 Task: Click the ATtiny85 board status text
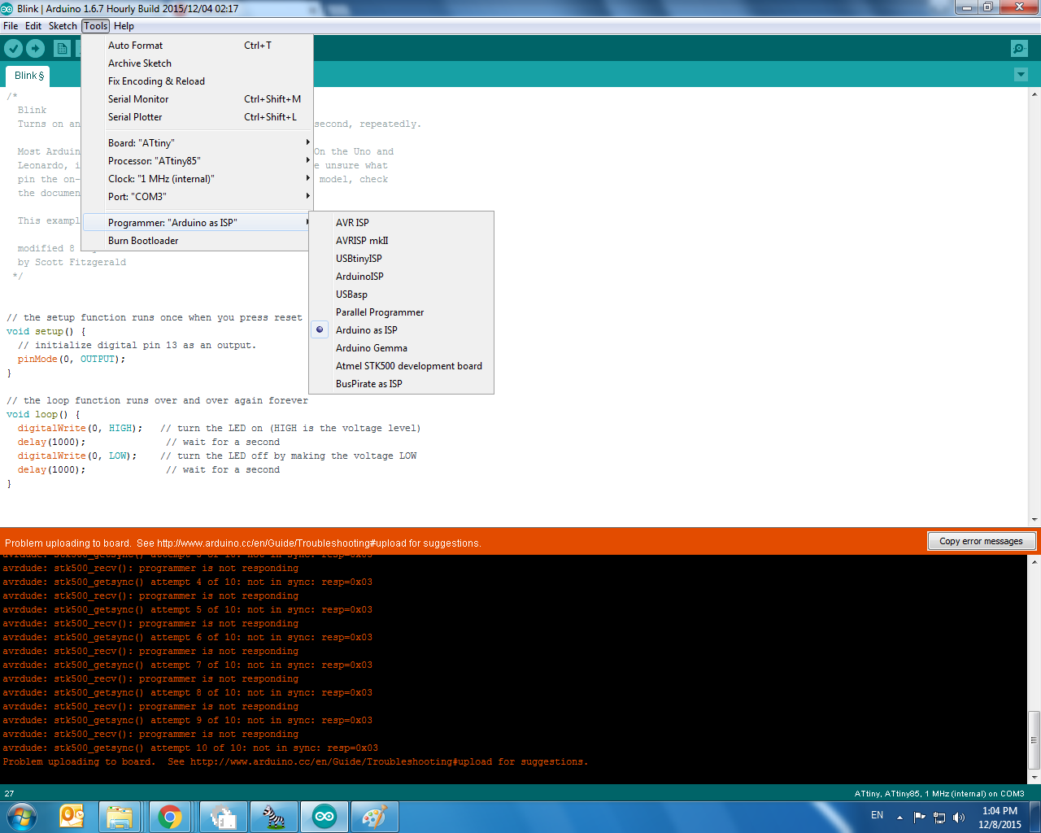pos(939,793)
